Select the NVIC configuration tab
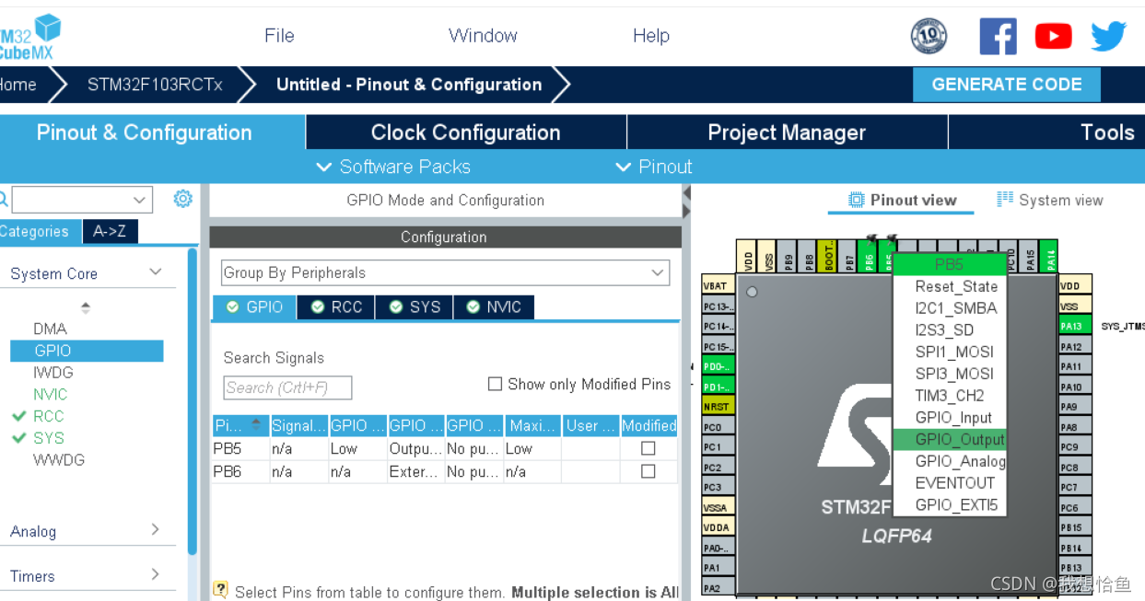 pos(494,307)
